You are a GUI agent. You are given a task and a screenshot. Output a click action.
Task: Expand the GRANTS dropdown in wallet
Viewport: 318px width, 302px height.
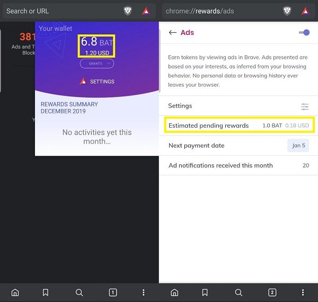(97, 64)
